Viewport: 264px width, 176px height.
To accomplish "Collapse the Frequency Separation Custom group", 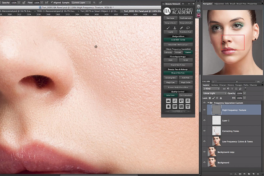I will (x=208, y=103).
